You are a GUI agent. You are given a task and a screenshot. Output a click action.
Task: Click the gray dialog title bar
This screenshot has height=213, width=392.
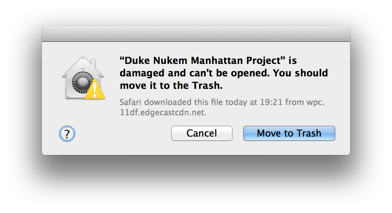point(196,33)
